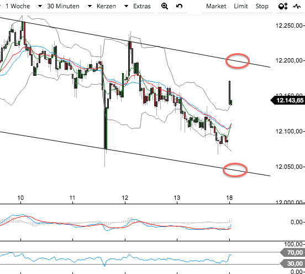The image size is (305, 274).
Task: Open the indicators waveform icon
Action: (297, 7)
